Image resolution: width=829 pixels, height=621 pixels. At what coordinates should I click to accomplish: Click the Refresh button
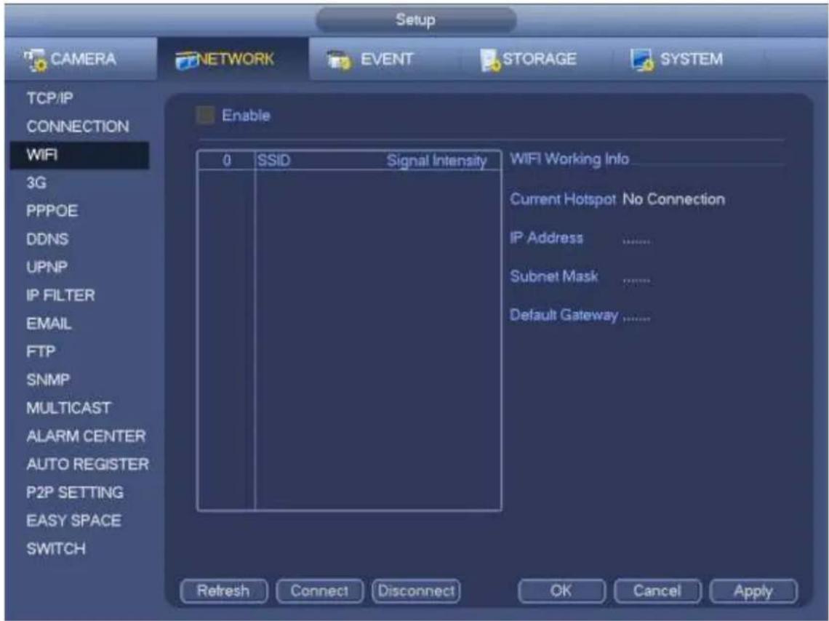[224, 591]
